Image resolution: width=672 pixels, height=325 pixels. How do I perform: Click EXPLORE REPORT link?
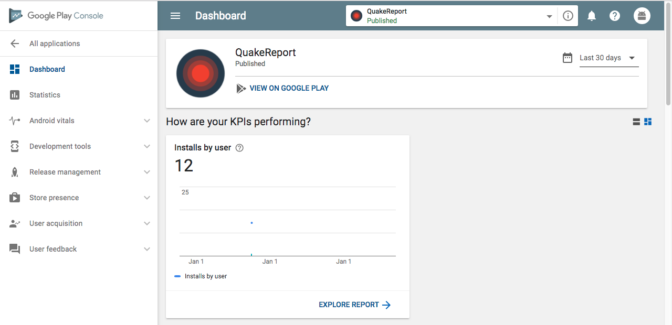tap(349, 305)
